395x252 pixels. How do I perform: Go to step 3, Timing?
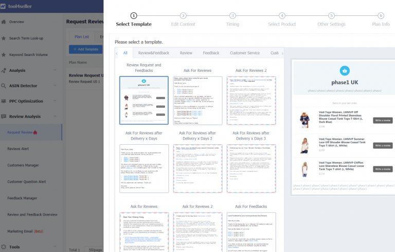click(232, 20)
